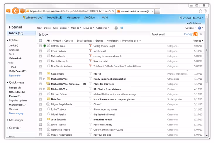Click the Search email input field

[167, 34]
